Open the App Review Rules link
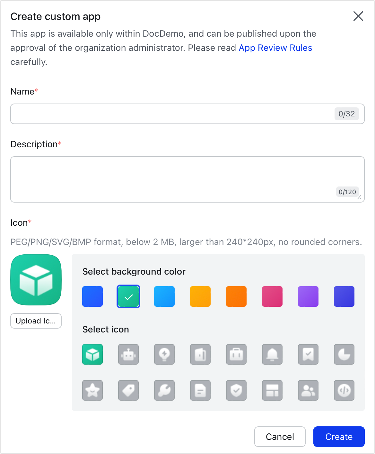The width and height of the screenshot is (375, 454). tap(275, 48)
